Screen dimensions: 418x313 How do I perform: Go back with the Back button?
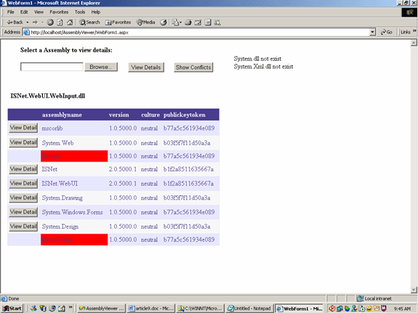(x=15, y=23)
